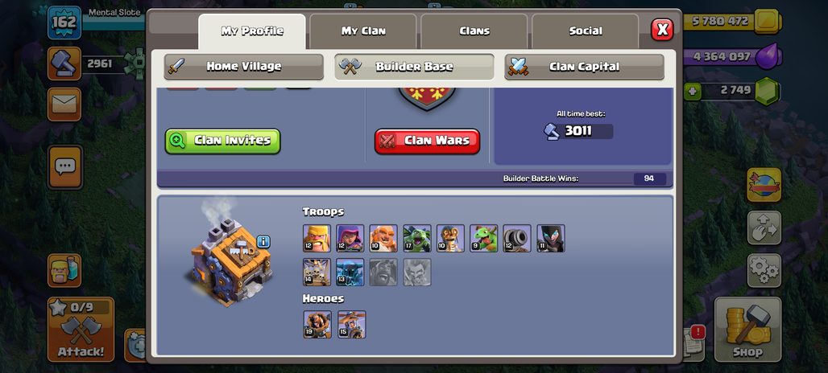Tap the Battle Machine hero icon
This screenshot has height=373, width=828.
[x=317, y=325]
